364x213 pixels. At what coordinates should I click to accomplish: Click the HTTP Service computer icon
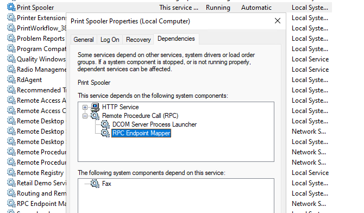click(95, 107)
